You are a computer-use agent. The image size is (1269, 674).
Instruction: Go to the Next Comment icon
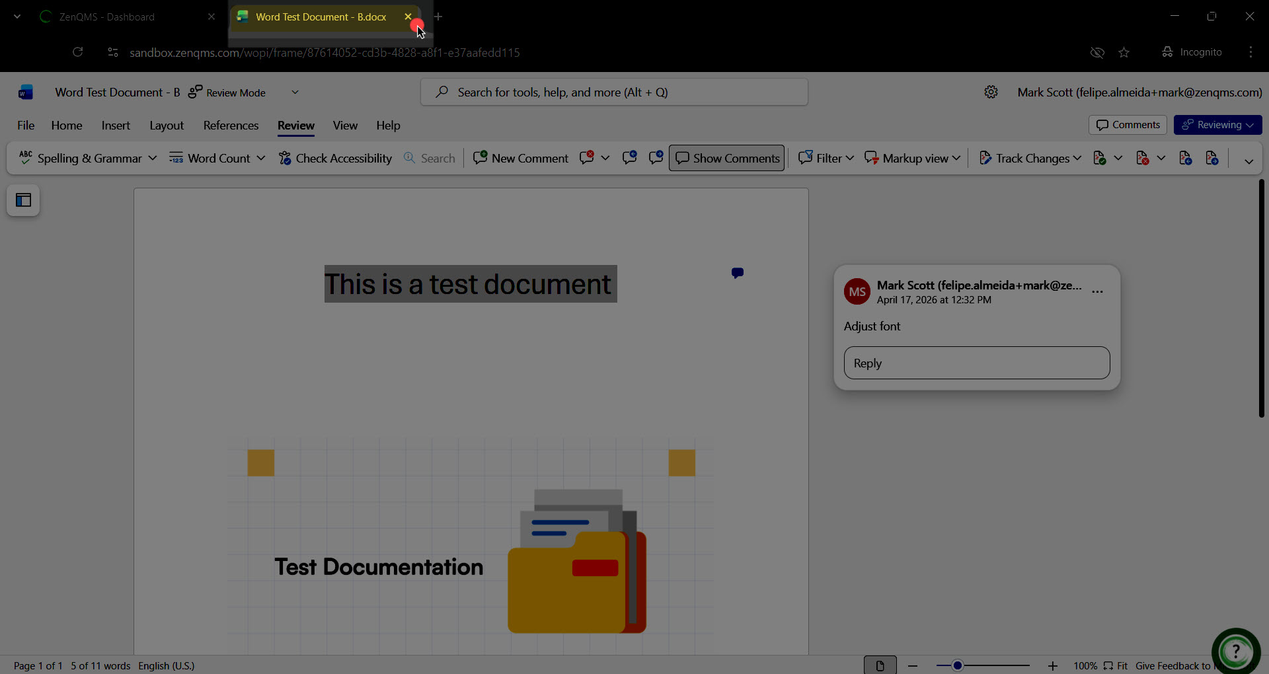click(656, 158)
